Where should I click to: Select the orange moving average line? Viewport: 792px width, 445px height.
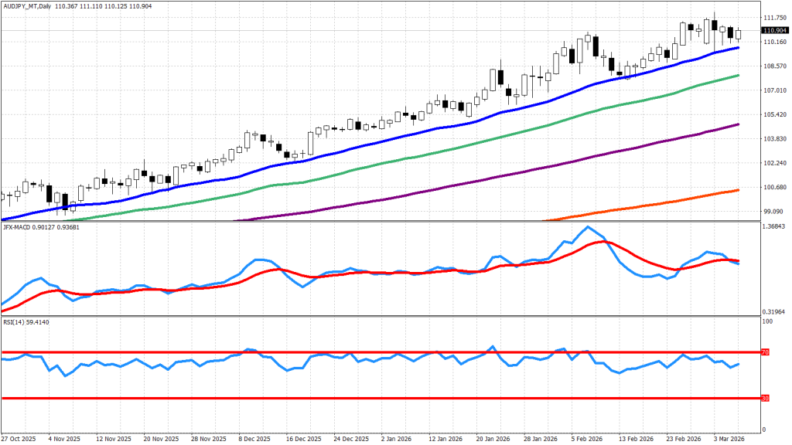tap(657, 205)
